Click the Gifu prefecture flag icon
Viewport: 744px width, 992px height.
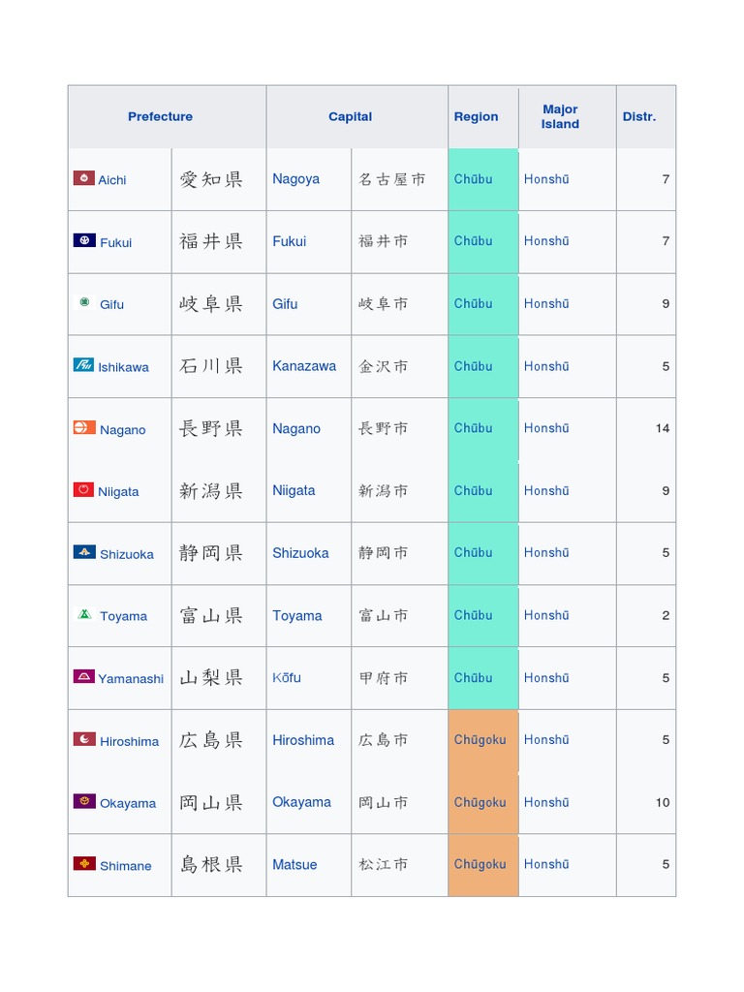pyautogui.click(x=84, y=302)
